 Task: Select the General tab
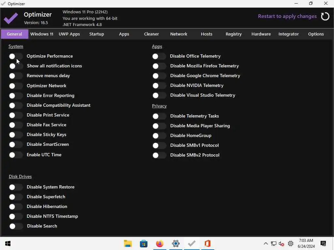14,34
